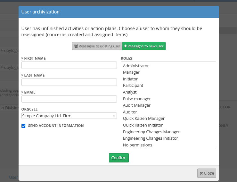
Task: Pick the Participant role
Action: coord(133,86)
